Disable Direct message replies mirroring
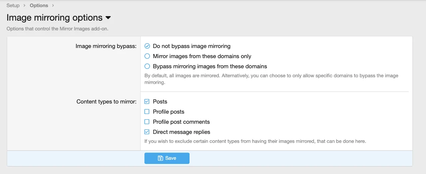Image resolution: width=426 pixels, height=174 pixels. pyautogui.click(x=147, y=132)
